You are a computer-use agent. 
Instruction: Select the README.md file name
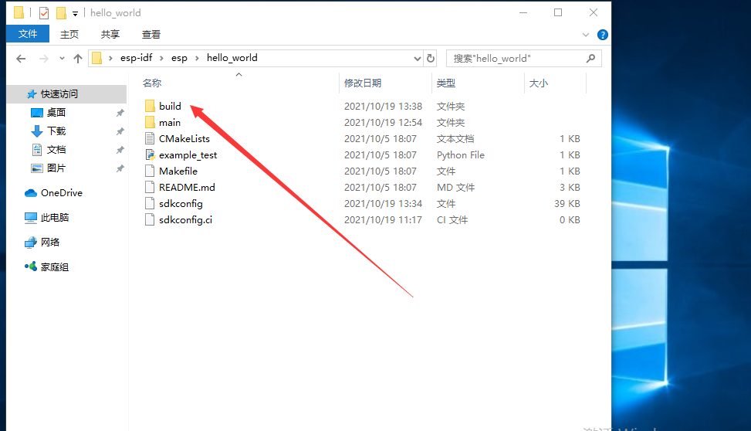tap(187, 188)
